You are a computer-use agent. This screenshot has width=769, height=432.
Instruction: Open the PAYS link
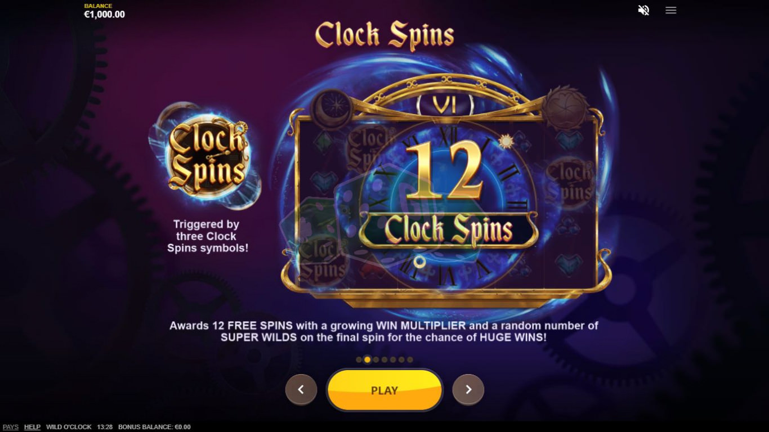tap(11, 427)
